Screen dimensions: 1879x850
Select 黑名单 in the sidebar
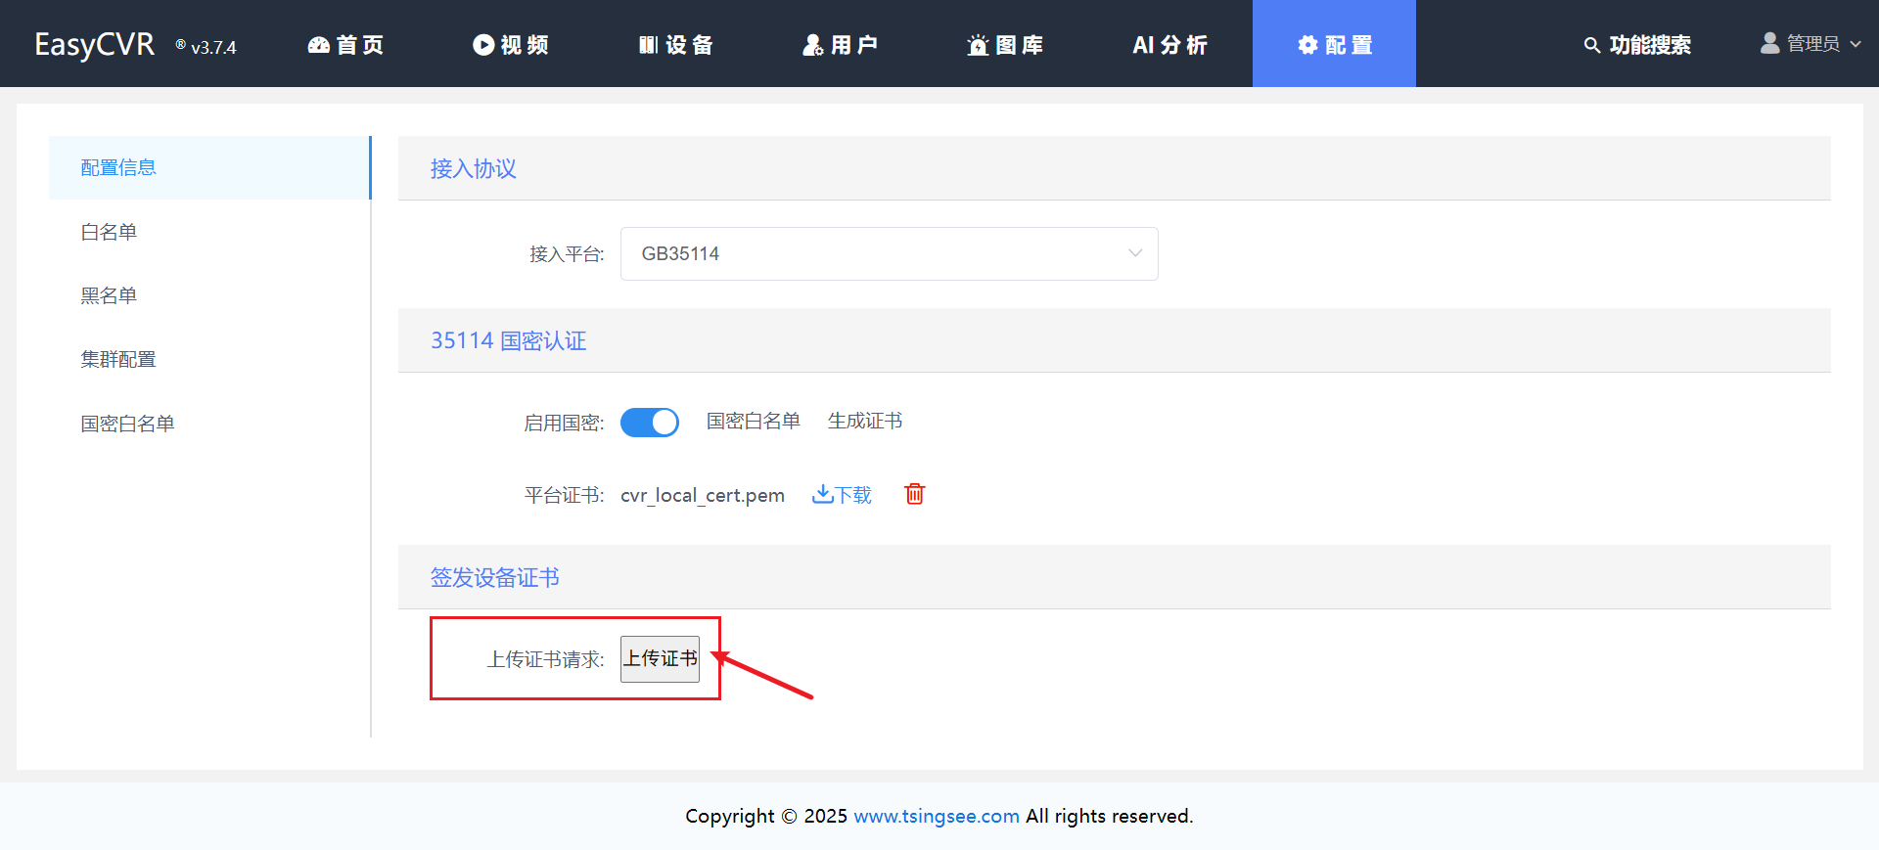(x=109, y=295)
